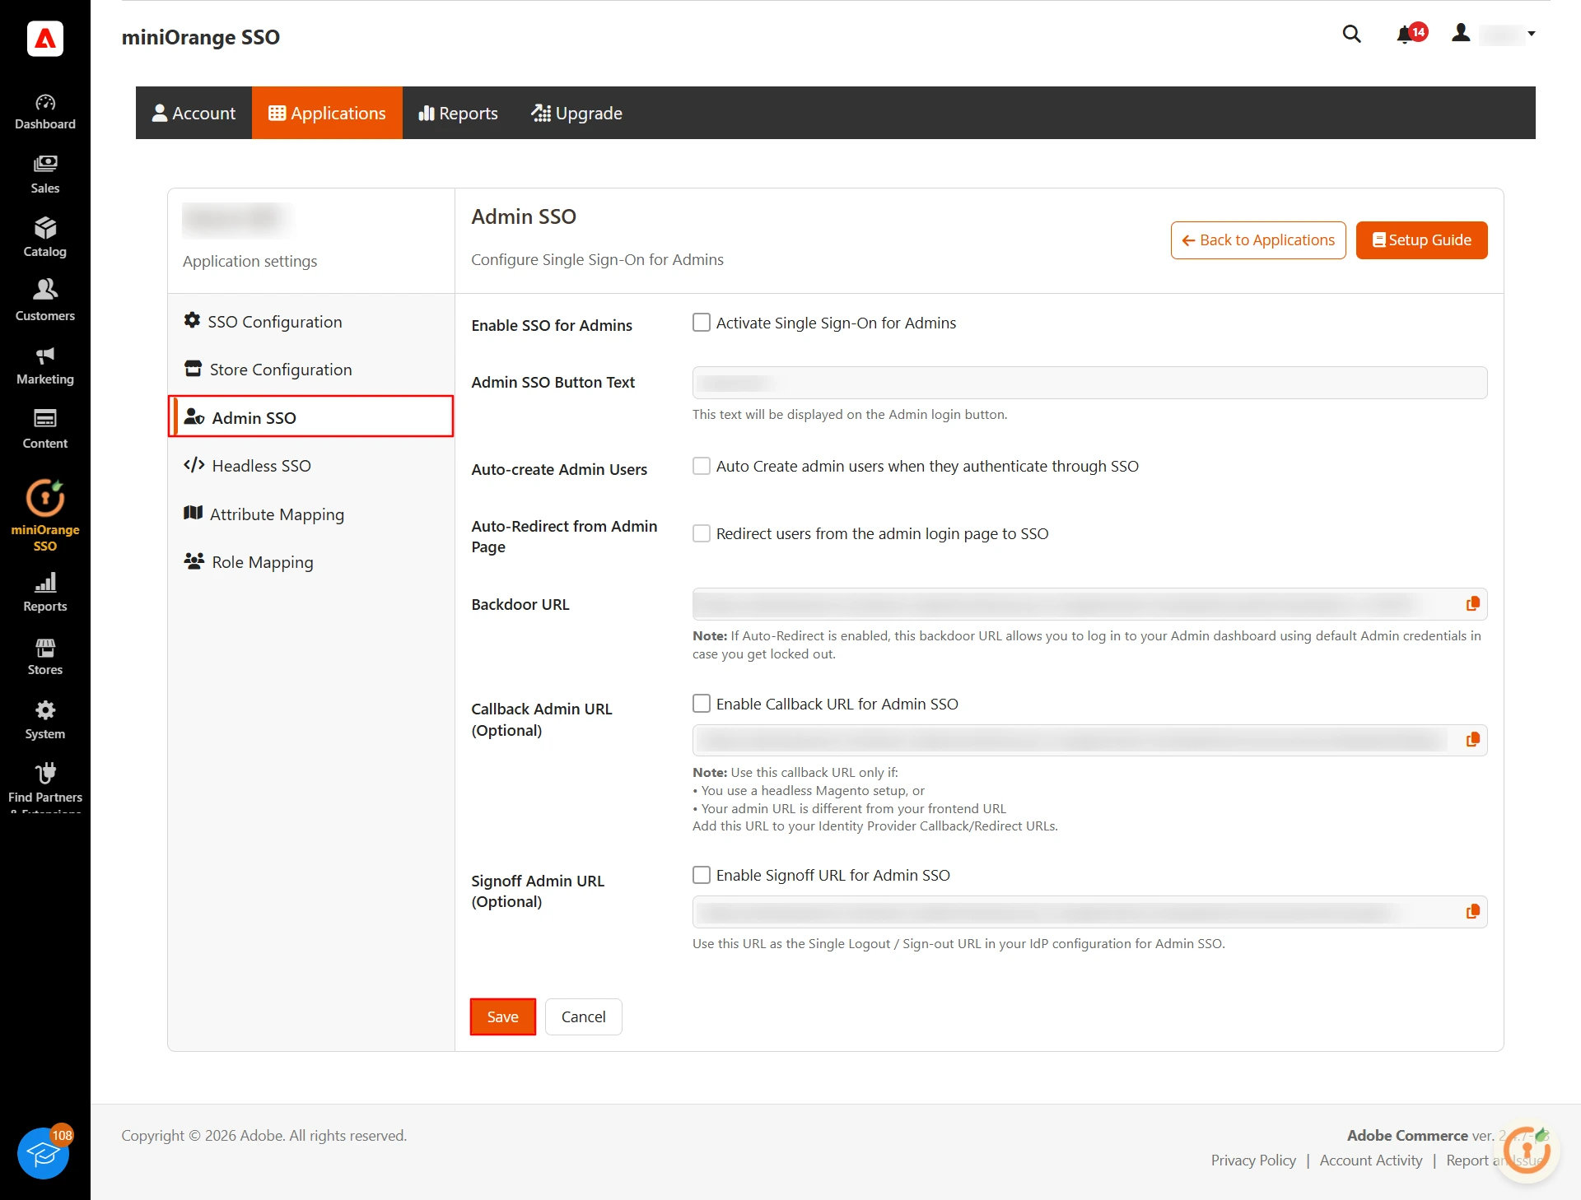Image resolution: width=1581 pixels, height=1200 pixels.
Task: Toggle Redirect users from admin login page
Action: point(702,533)
